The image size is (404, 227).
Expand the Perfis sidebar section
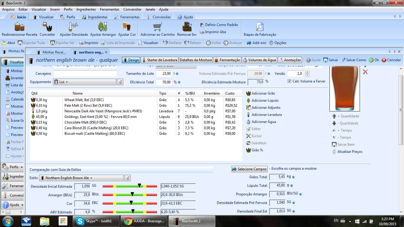[12, 167]
